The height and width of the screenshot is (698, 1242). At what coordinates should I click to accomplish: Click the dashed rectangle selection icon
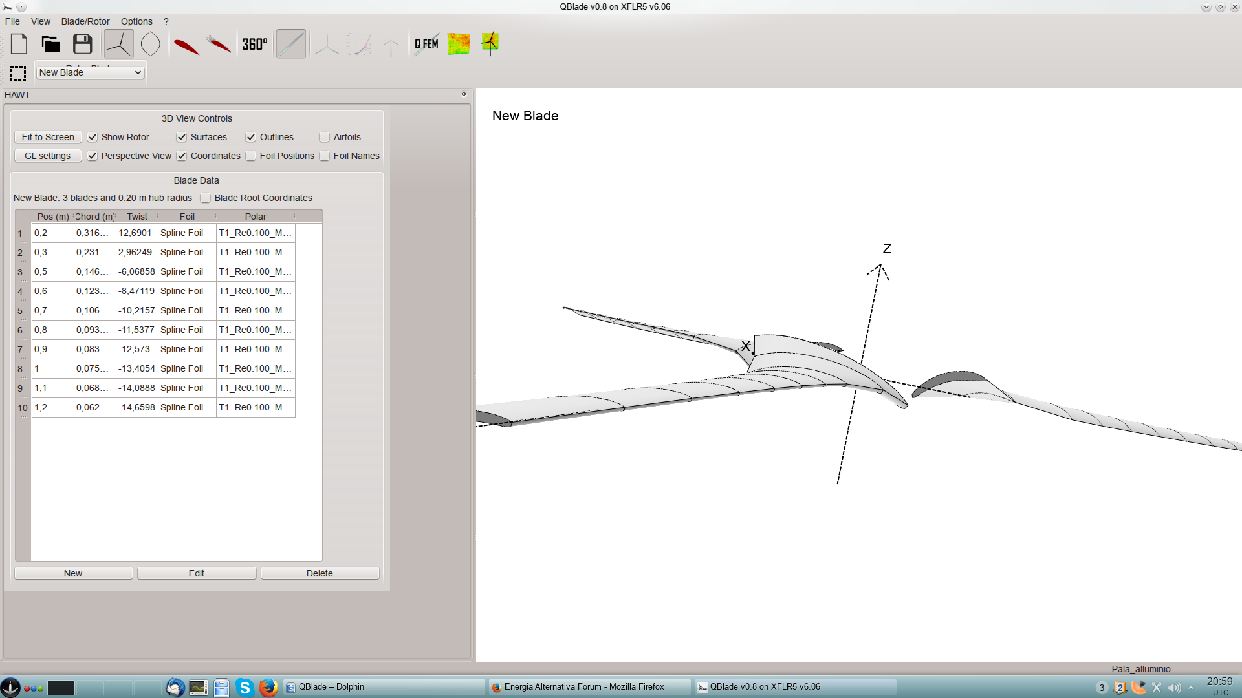(18, 73)
